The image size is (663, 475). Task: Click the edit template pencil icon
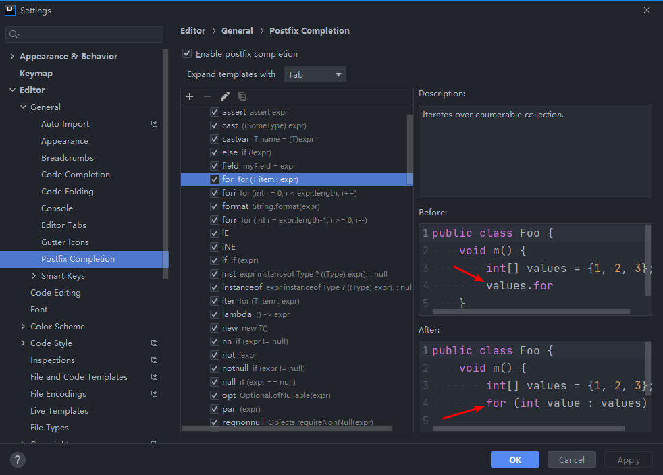tap(225, 96)
